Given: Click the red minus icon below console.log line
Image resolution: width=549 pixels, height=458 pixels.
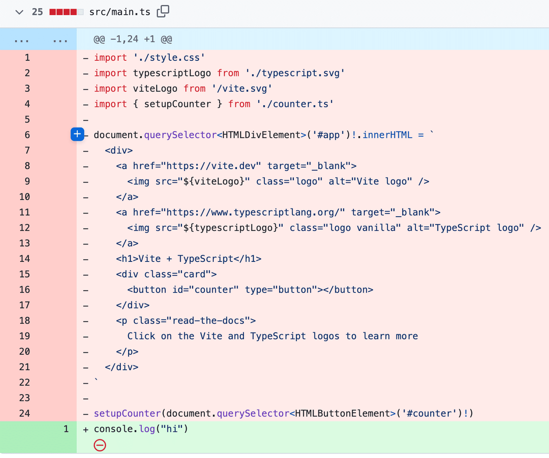Looking at the screenshot, I should [100, 445].
